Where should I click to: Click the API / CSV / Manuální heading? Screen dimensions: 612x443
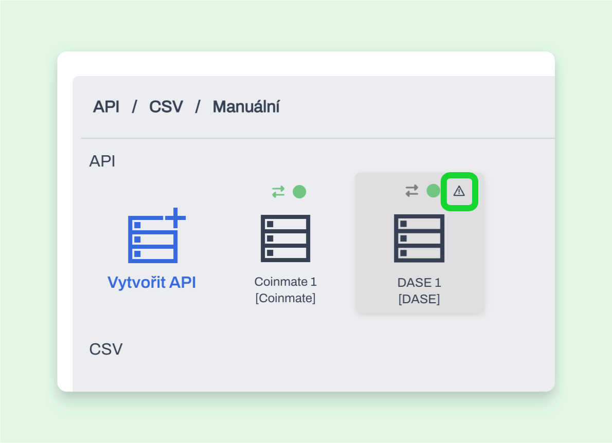point(186,106)
